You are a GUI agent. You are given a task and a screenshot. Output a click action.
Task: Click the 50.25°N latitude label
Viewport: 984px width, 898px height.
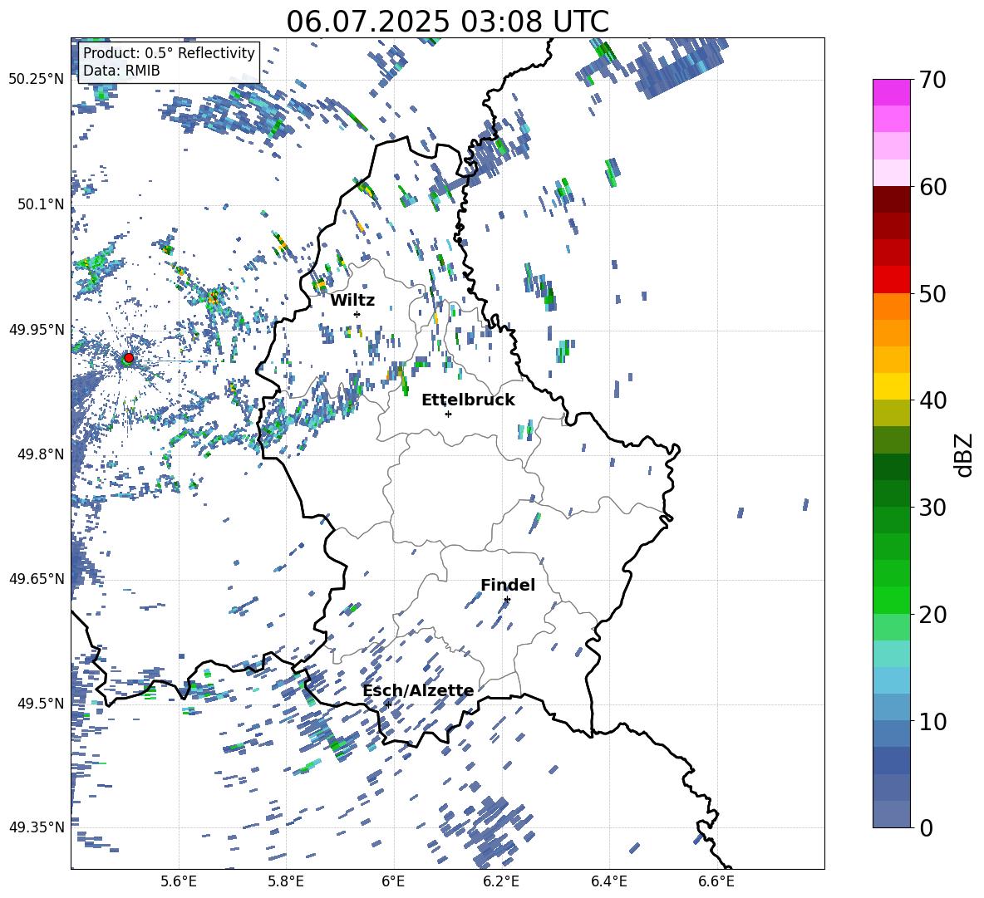36,80
